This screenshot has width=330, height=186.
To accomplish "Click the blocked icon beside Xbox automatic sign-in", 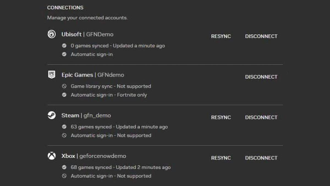I will click(x=64, y=176).
